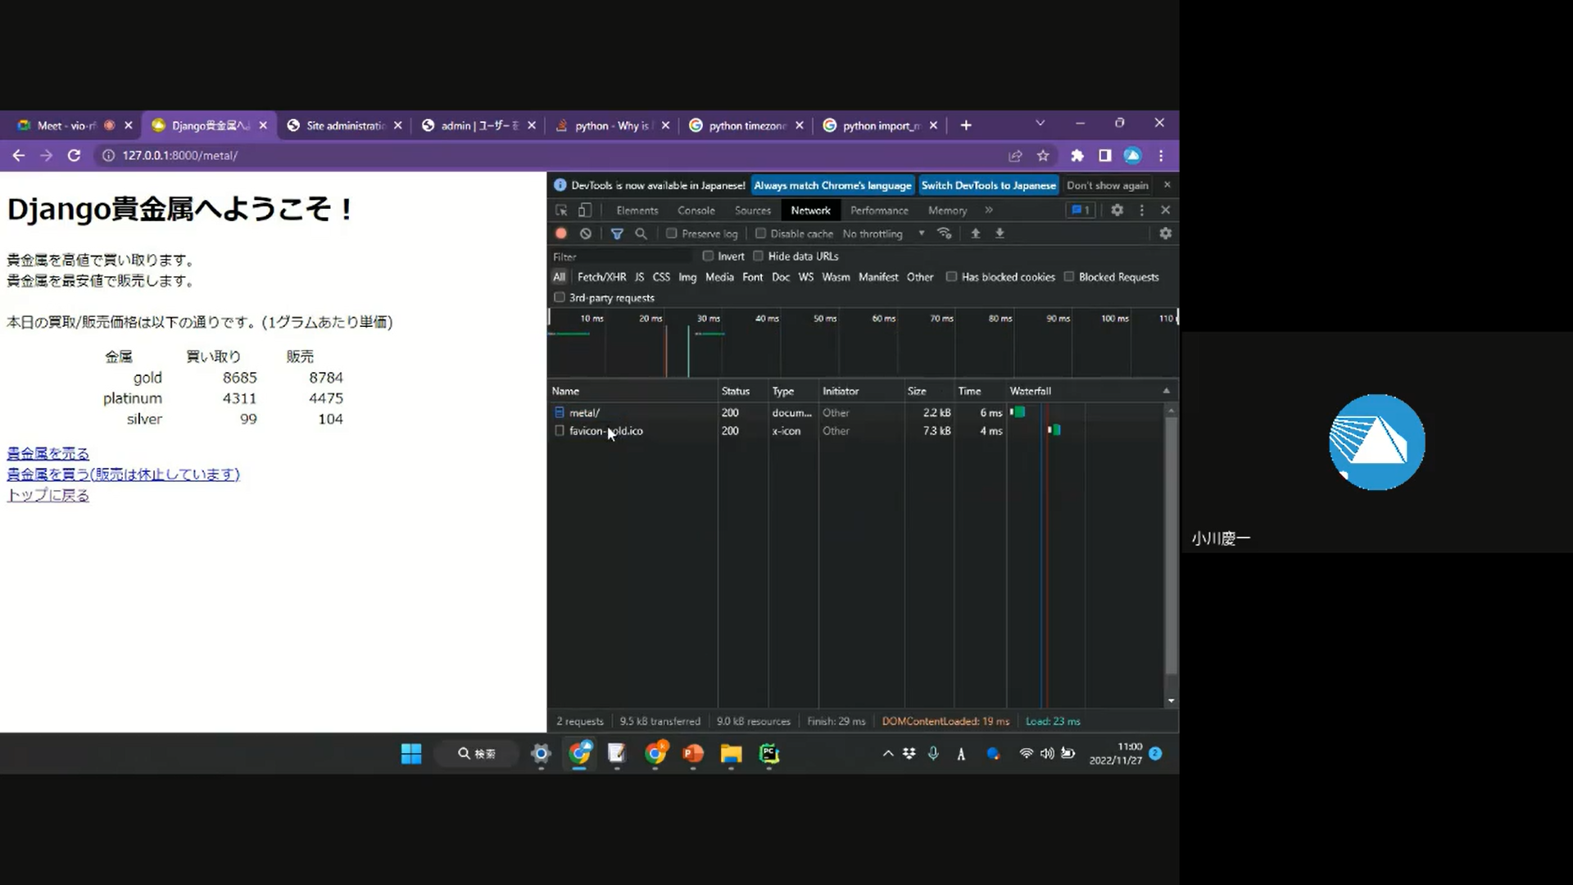Click the record network log button
Screen dimensions: 1573x885
(561, 234)
